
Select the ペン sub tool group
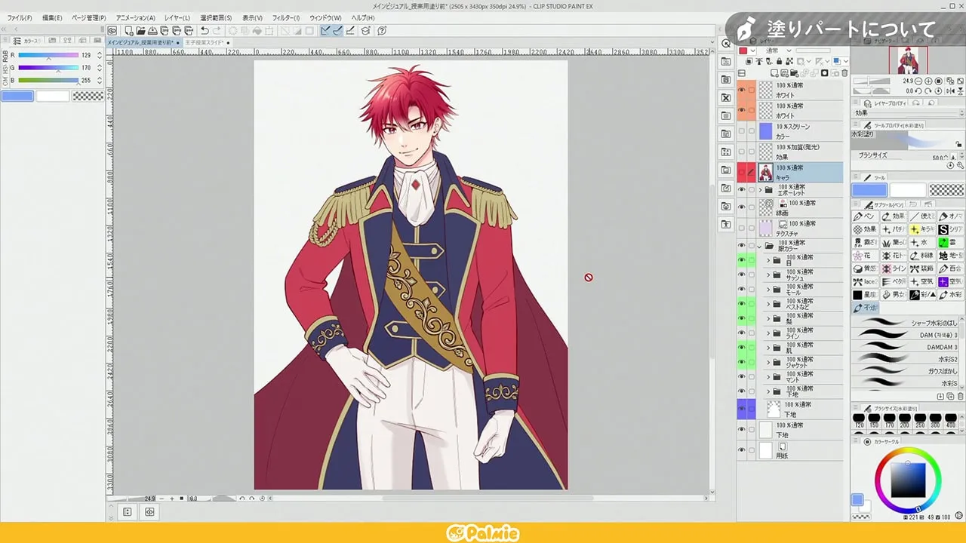[864, 216]
